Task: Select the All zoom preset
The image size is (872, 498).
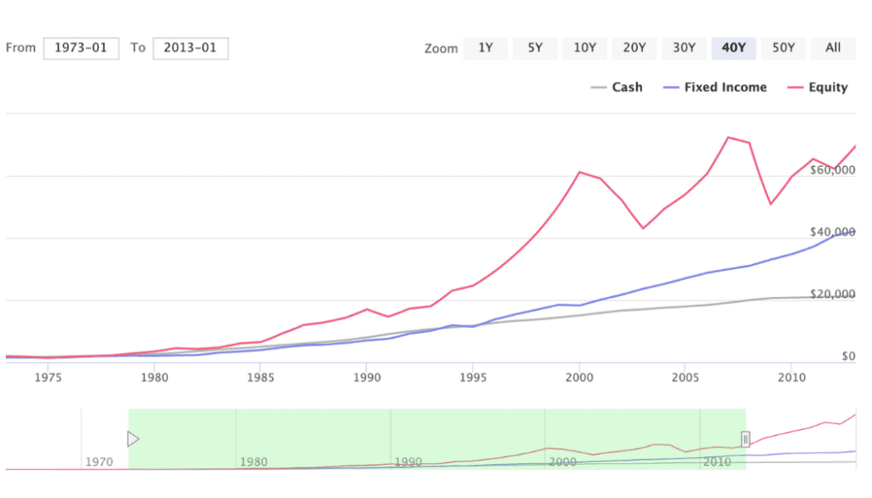Action: [x=833, y=48]
